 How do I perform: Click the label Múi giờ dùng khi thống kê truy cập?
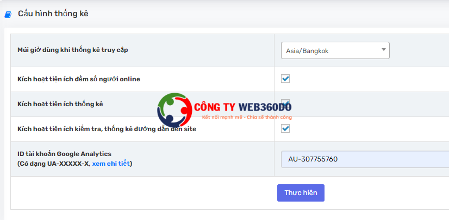pyautogui.click(x=73, y=50)
